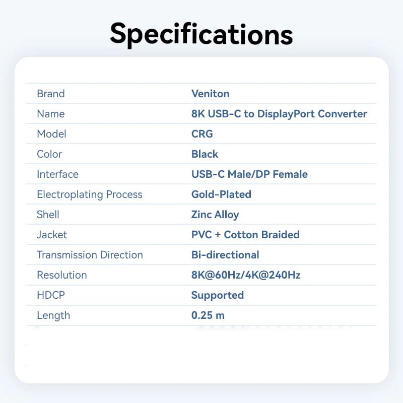The height and width of the screenshot is (403, 403).
Task: Click the Supported HDCP value
Action: click(218, 295)
